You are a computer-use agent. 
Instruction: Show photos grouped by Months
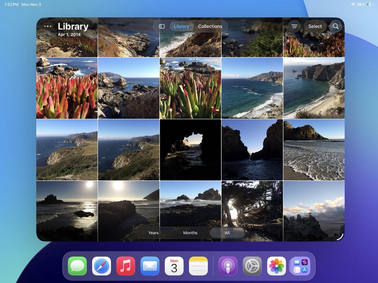click(x=190, y=233)
